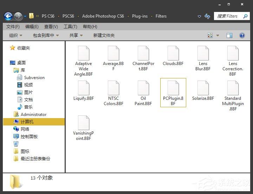Image resolution: width=253 pixels, height=194 pixels.
Task: Click the Filters breadcrumb segment
Action: coord(161,16)
